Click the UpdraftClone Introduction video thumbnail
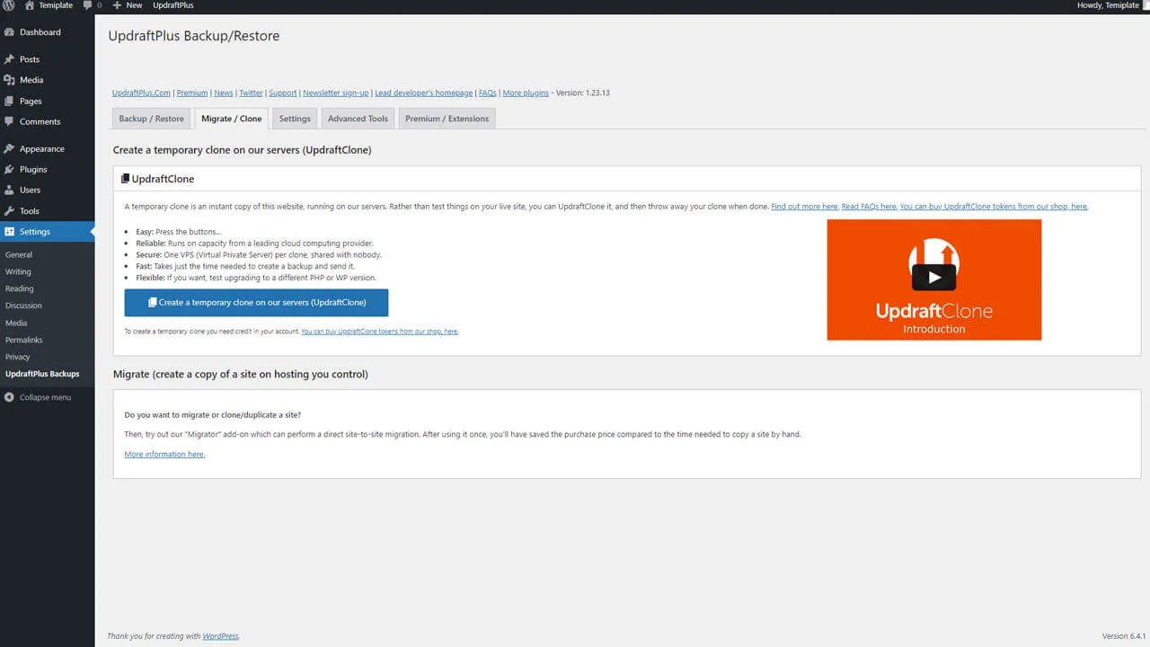1150x647 pixels. click(x=934, y=280)
